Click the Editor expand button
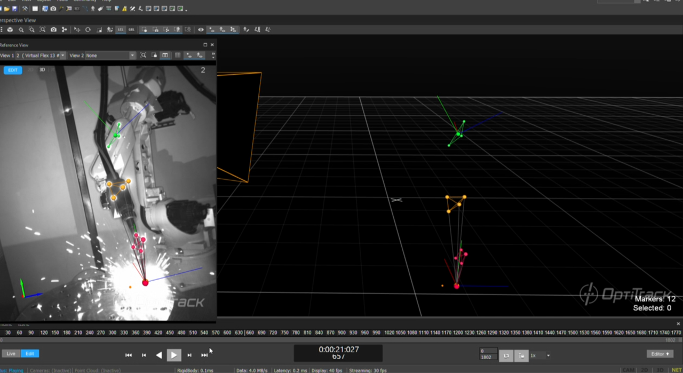The height and width of the screenshot is (373, 683). click(660, 354)
